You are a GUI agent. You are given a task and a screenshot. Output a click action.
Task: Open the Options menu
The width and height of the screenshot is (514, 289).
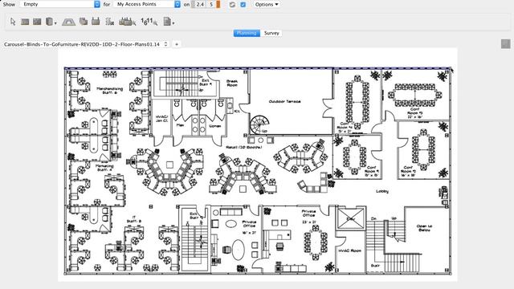267,5
